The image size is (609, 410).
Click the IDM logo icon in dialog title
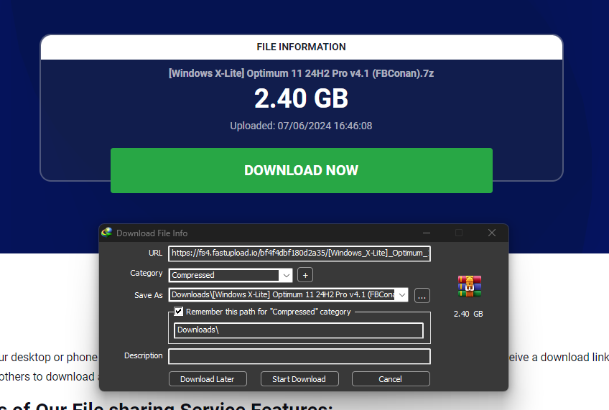click(107, 233)
